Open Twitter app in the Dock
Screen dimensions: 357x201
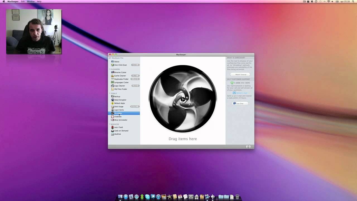pos(153,197)
